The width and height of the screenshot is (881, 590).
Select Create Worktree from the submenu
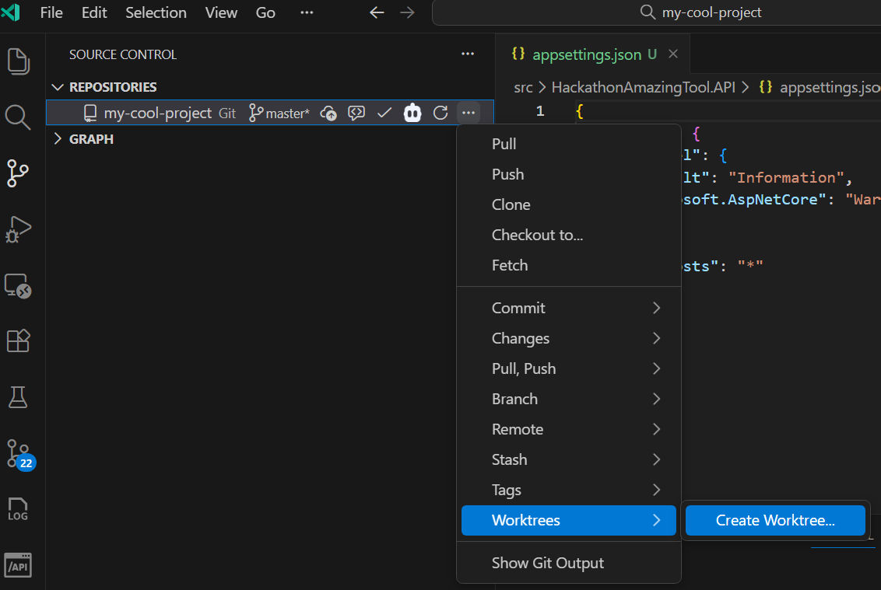[774, 520]
